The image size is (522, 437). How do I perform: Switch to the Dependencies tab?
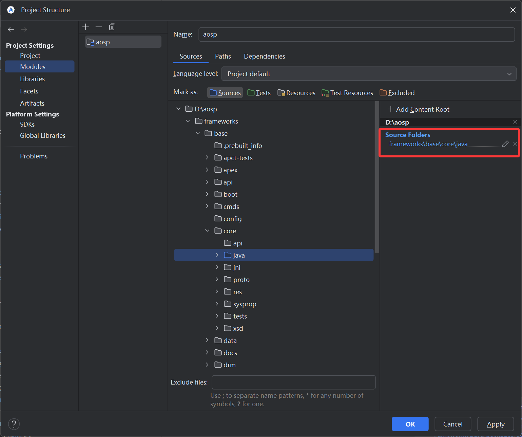(265, 56)
